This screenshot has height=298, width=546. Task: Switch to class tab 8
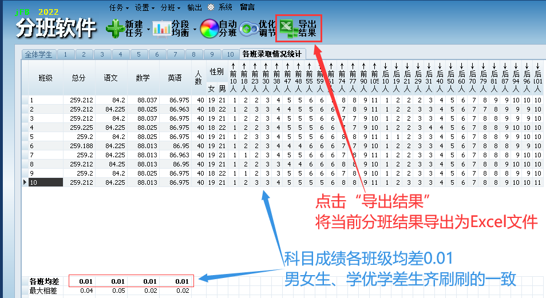point(193,54)
